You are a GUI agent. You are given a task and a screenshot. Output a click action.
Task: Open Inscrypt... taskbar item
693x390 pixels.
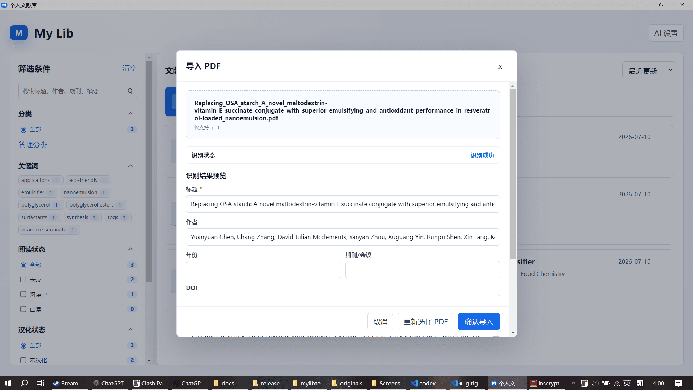point(547,383)
